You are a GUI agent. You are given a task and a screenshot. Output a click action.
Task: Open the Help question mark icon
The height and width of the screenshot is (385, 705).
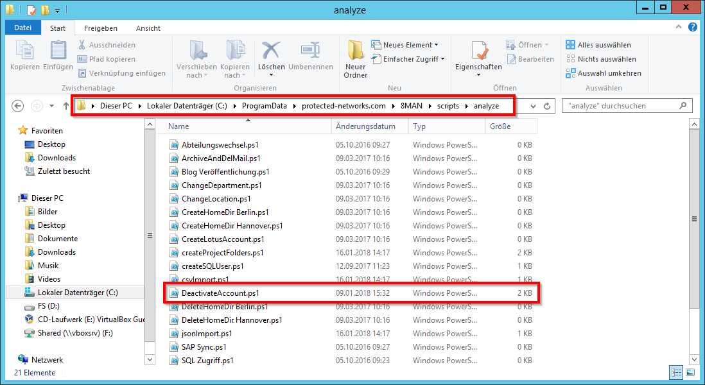coord(693,28)
